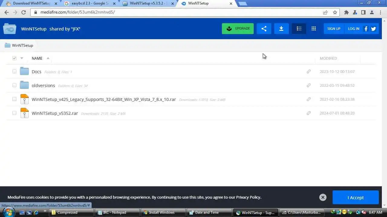
Task: Open WinNTSetup_v425_Legacy_Supports rar file link
Action: (104, 99)
